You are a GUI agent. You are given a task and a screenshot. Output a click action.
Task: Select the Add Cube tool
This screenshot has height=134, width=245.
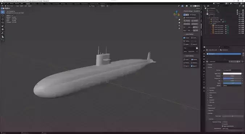pos(3,40)
